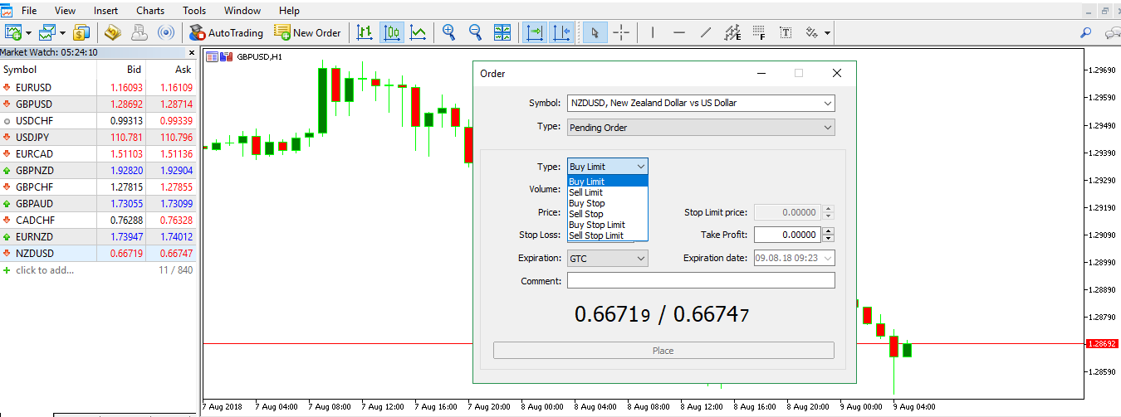The image size is (1121, 417).
Task: Toggle chart shift icon
Action: pos(561,33)
